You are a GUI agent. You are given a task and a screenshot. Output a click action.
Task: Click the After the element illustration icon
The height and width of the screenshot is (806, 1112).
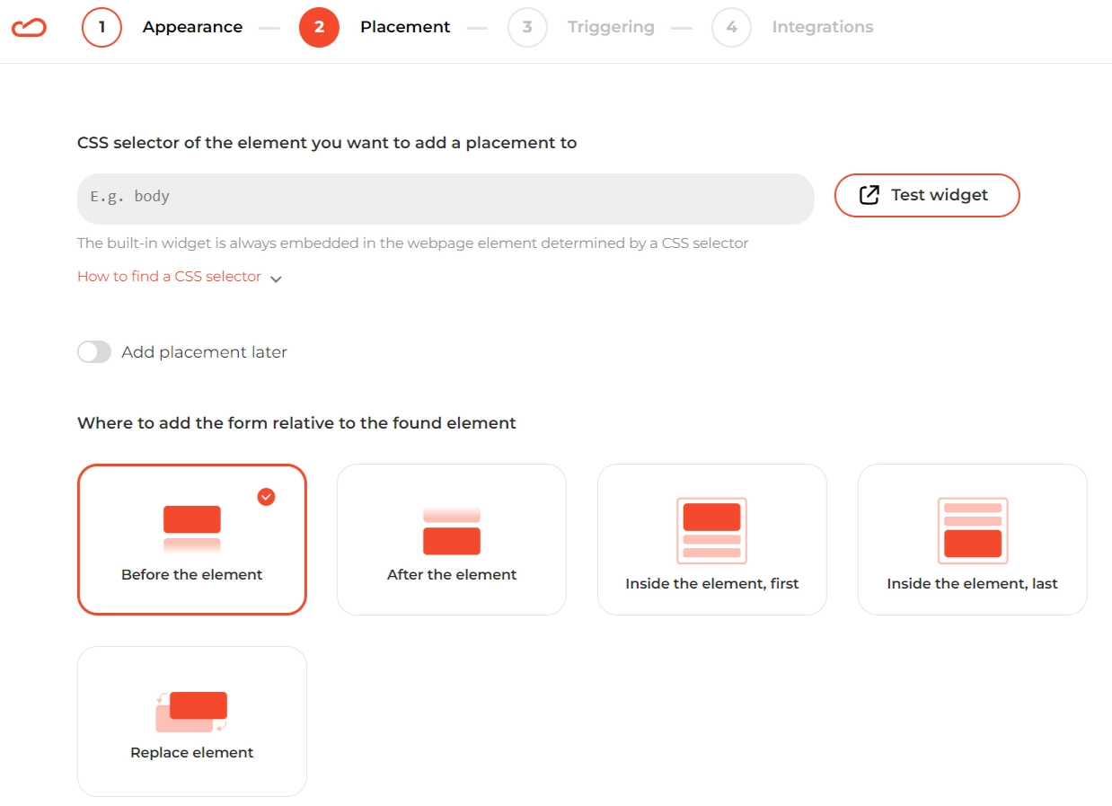tap(452, 530)
